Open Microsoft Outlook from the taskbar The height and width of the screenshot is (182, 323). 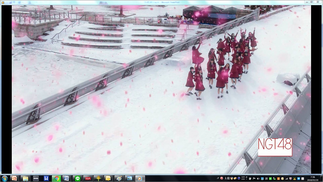pos(108,178)
